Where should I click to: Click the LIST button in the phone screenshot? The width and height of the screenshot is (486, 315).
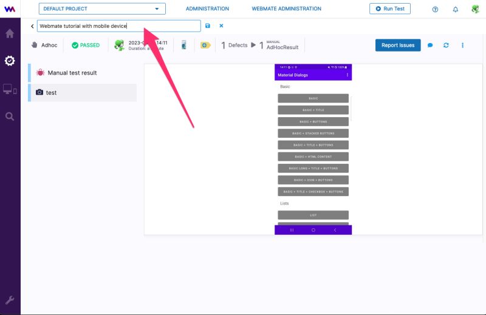313,215
